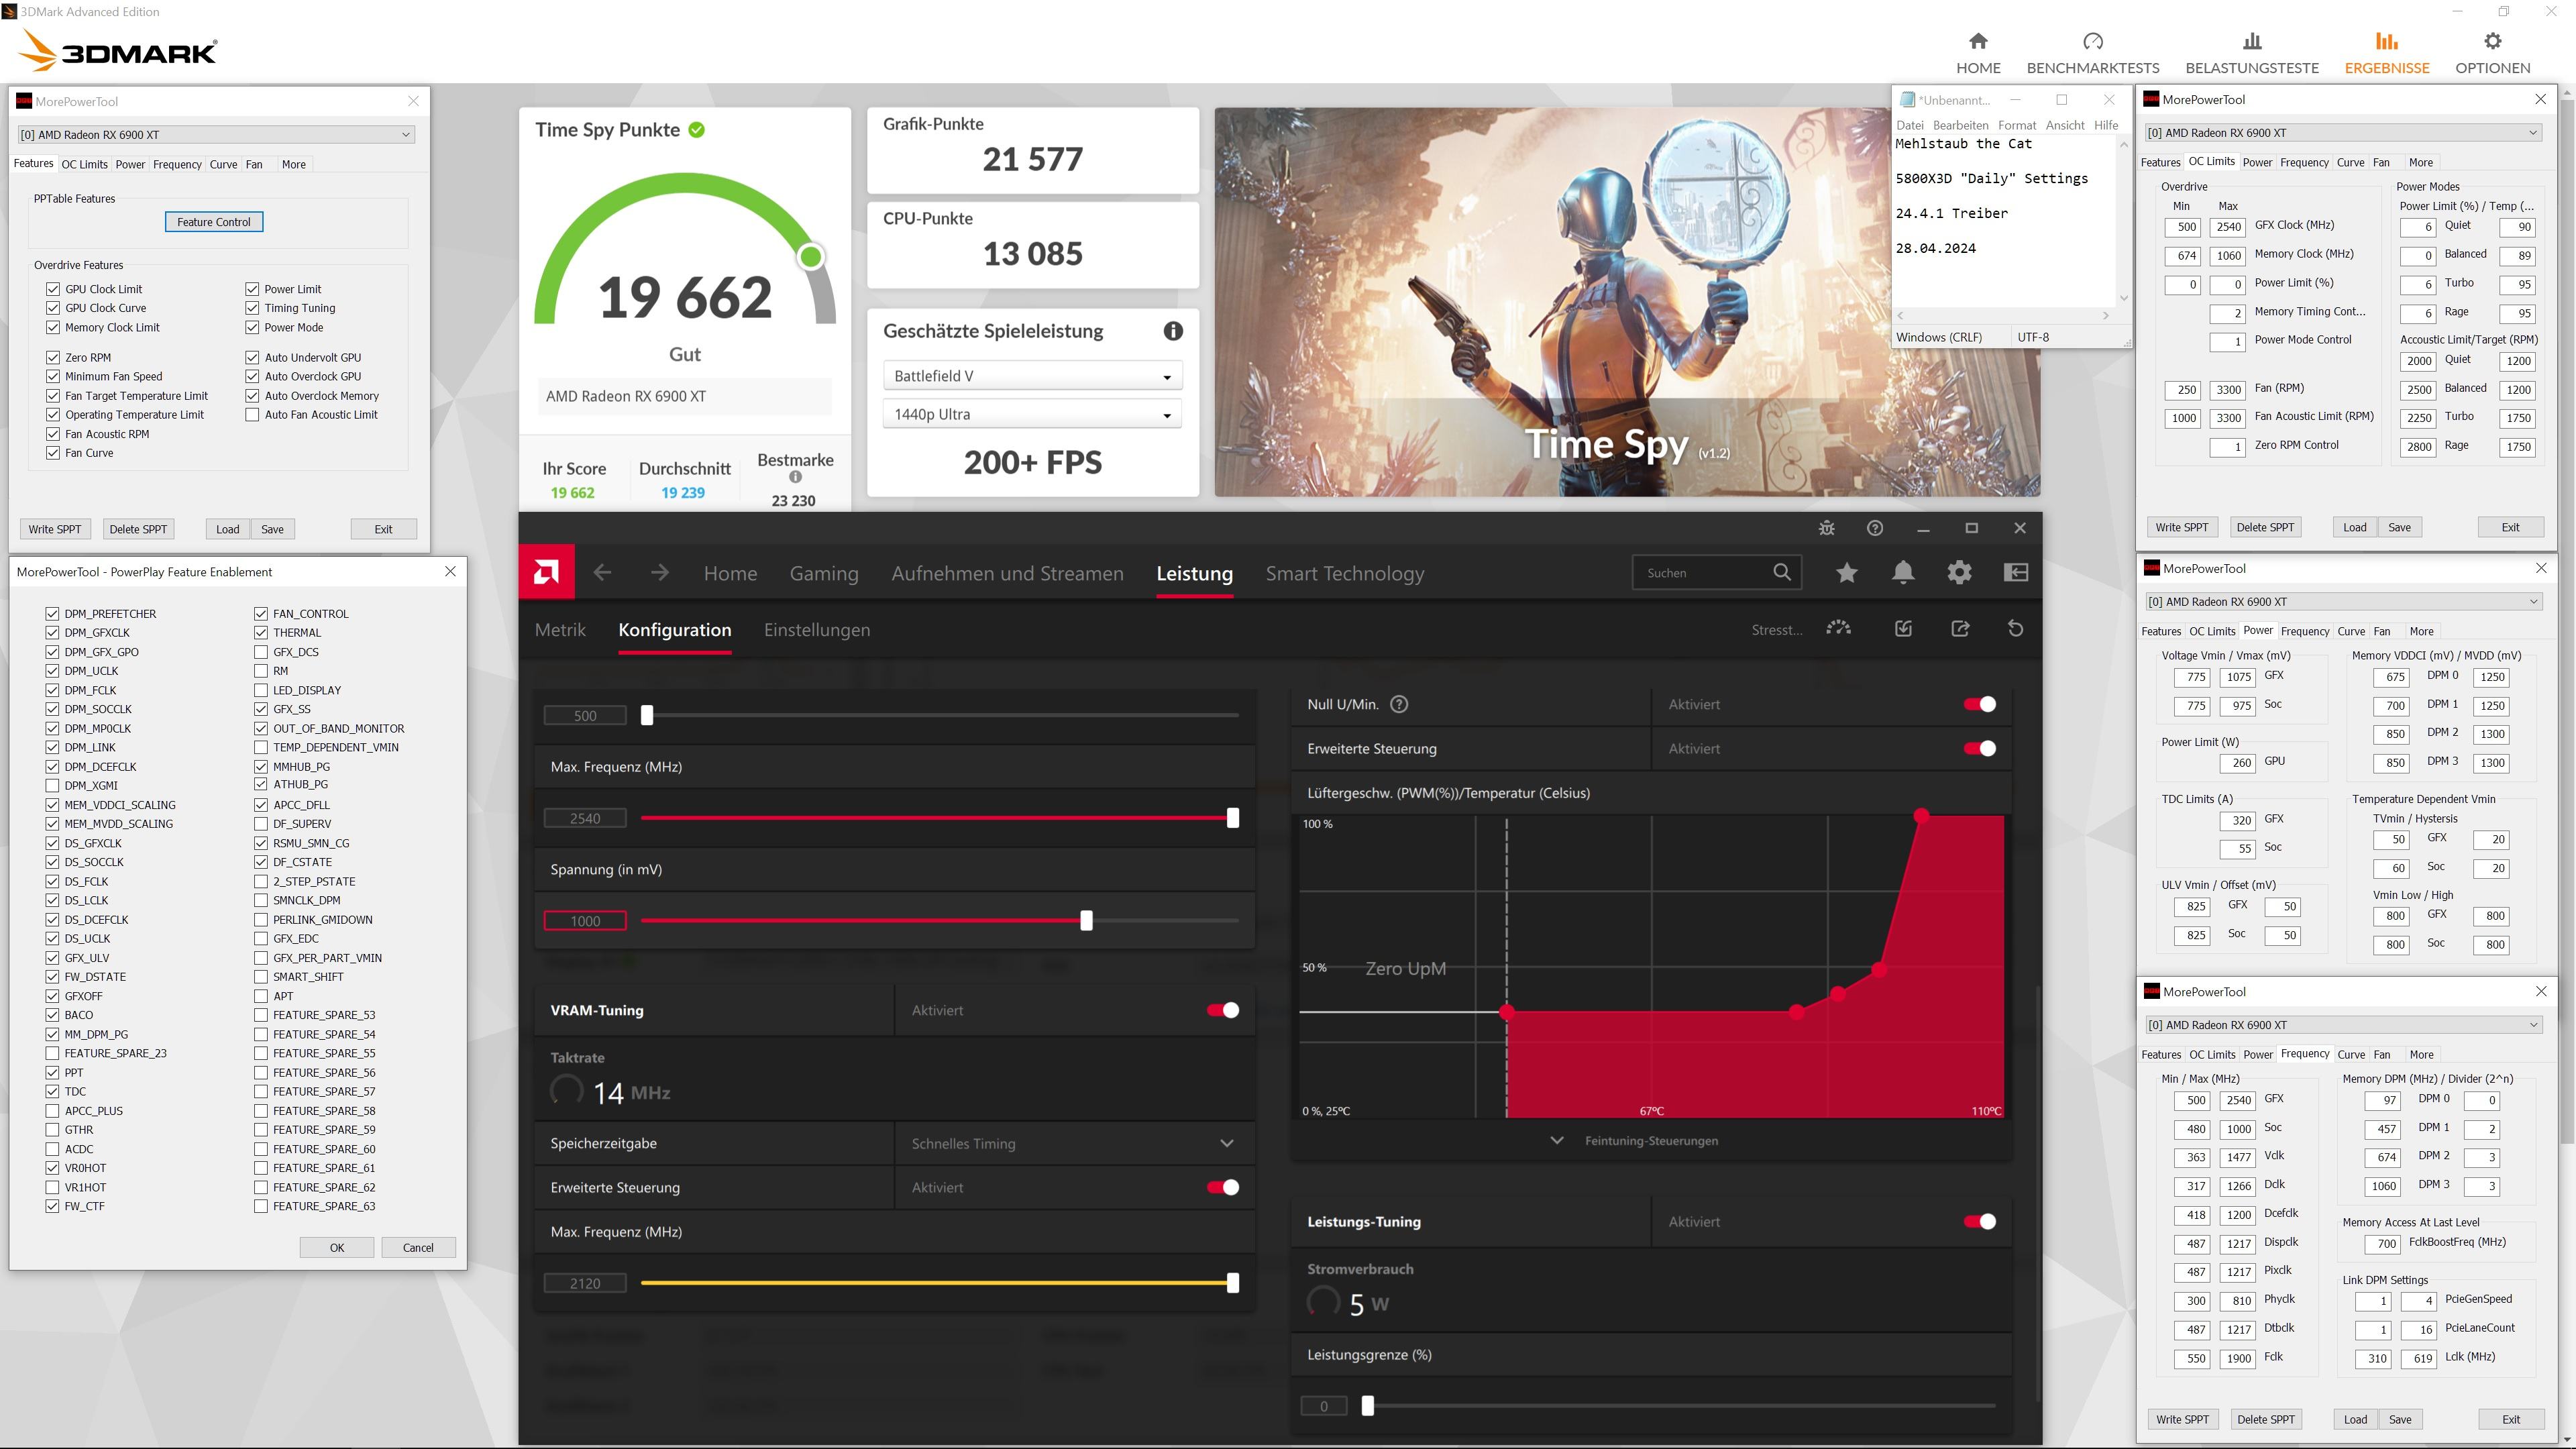The image size is (2576, 1449).
Task: Open notifications bell in AMD Software
Action: tap(1903, 572)
